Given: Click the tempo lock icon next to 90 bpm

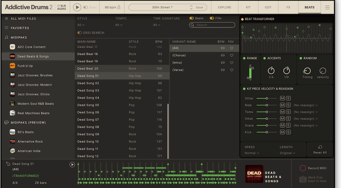Looking at the screenshot, I should coord(119,7).
